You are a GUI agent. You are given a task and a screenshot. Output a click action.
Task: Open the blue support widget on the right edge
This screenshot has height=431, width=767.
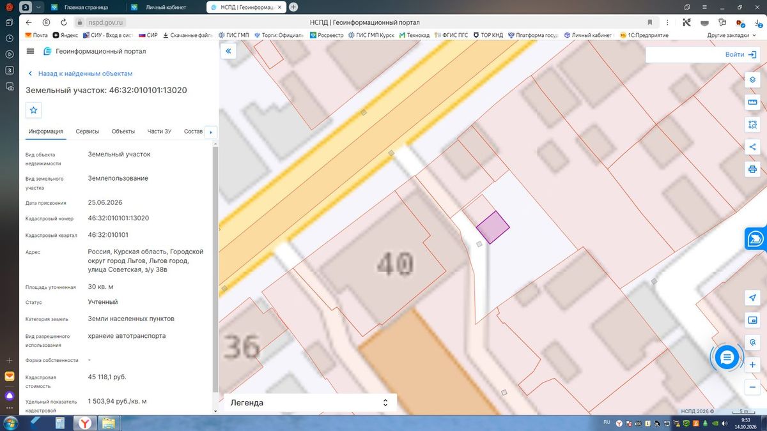pos(756,238)
